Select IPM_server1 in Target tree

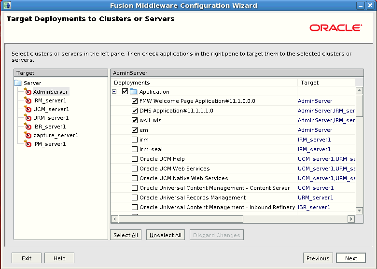(50, 144)
